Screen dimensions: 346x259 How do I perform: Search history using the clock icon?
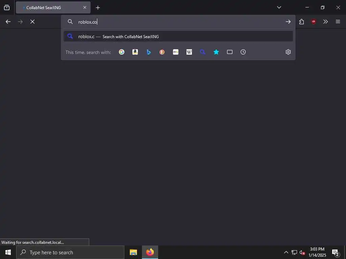click(243, 52)
